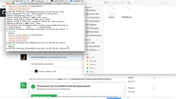Switch Finder to cover flow view
Viewport: 176px width, 99px height.
pyautogui.click(x=117, y=2)
